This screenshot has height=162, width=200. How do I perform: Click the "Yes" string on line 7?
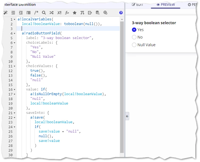pos(36,47)
